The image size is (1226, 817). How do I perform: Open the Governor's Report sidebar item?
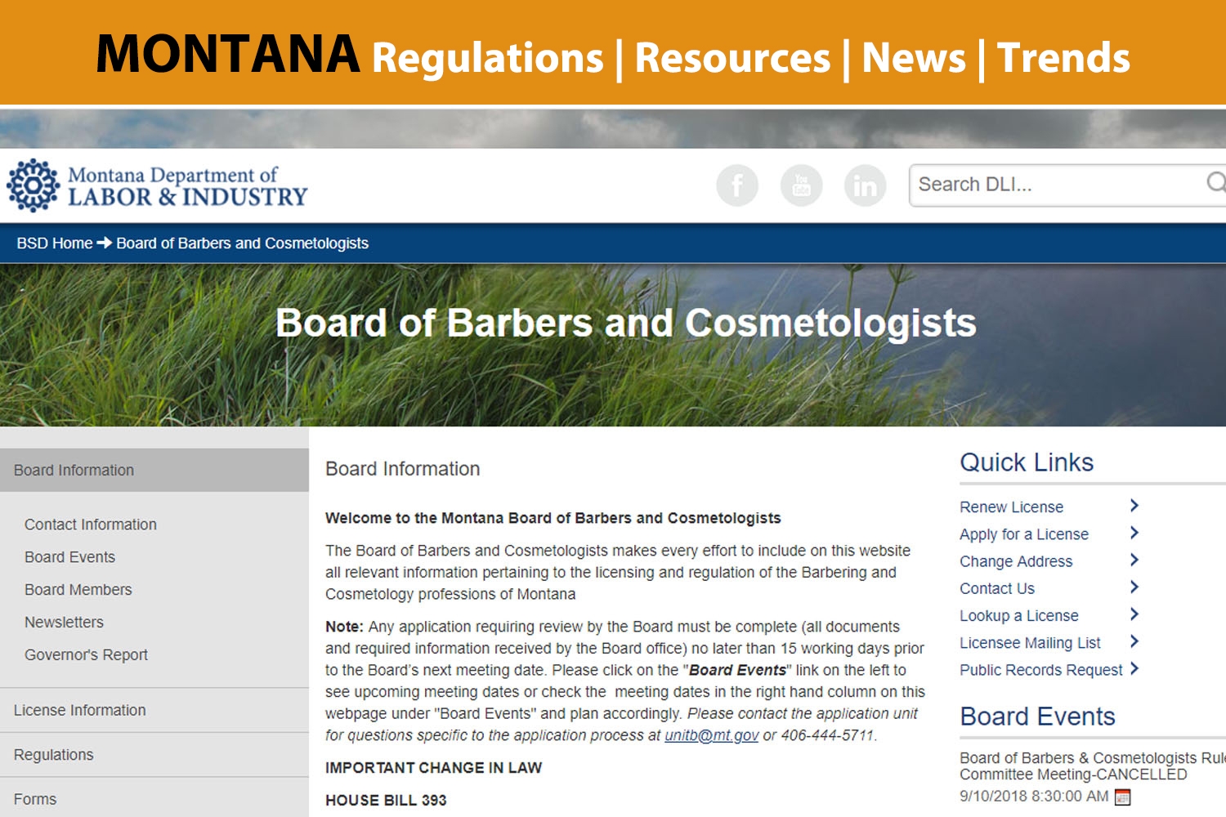pos(86,655)
